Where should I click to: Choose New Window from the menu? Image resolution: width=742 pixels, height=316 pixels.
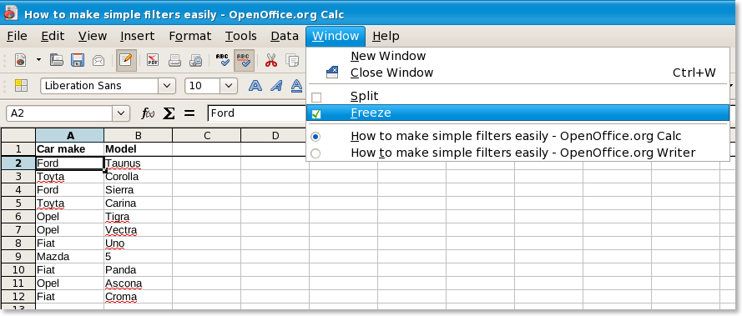pyautogui.click(x=518, y=56)
